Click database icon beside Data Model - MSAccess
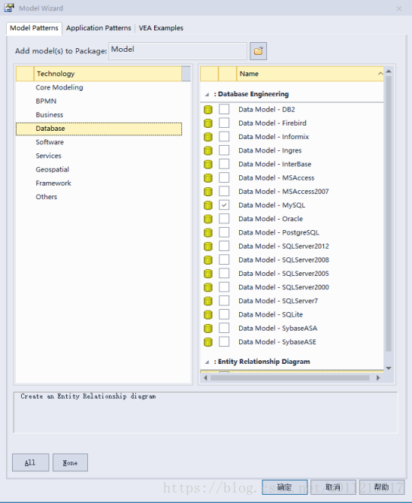 [208, 178]
